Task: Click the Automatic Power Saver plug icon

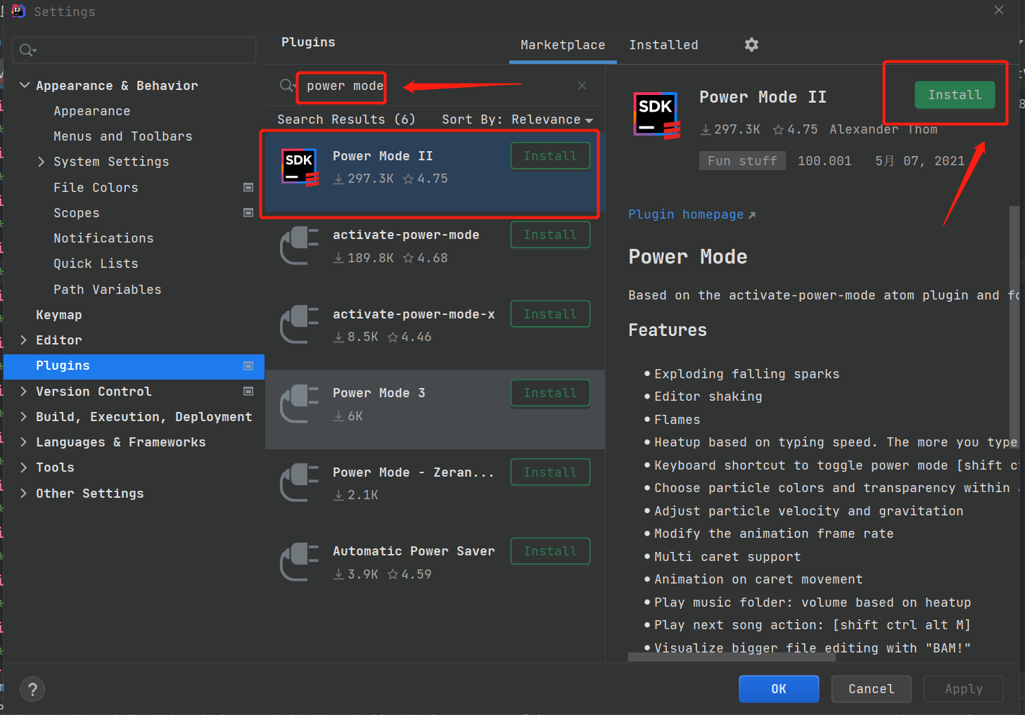Action: pos(300,562)
